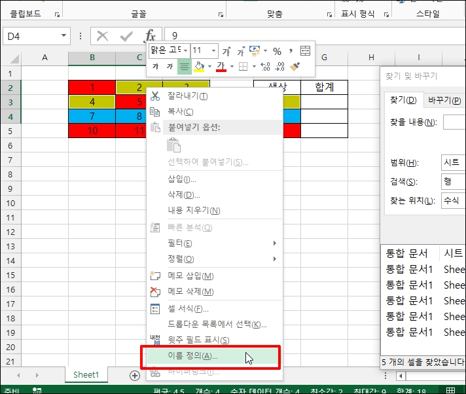Open clipboard group dialog launcher
The image size is (466, 394).
[x=57, y=14]
